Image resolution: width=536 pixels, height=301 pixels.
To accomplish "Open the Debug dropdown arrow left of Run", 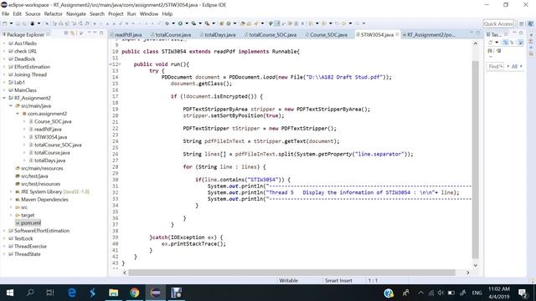I will click(173, 23).
